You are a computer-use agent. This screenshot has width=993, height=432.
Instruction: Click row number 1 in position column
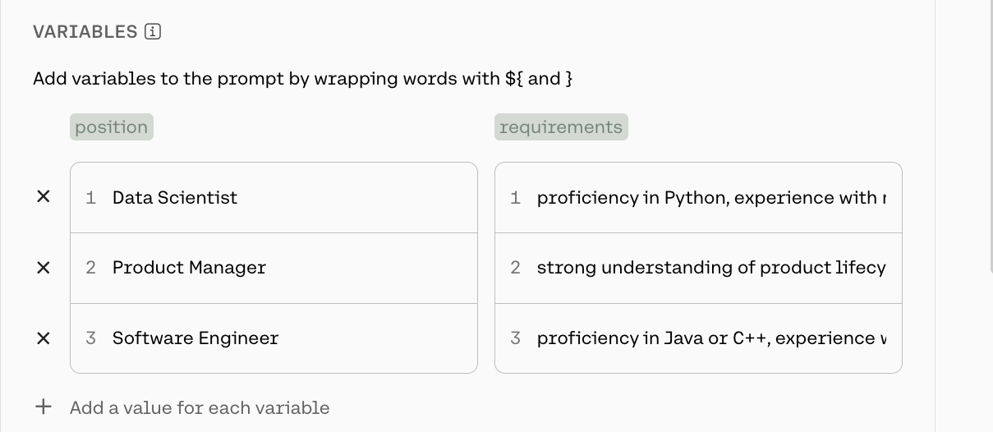(91, 198)
